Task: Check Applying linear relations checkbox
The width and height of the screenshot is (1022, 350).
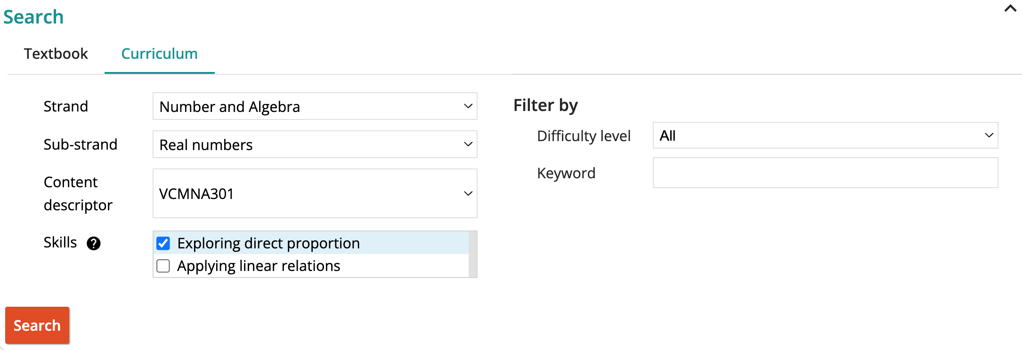Action: click(163, 266)
